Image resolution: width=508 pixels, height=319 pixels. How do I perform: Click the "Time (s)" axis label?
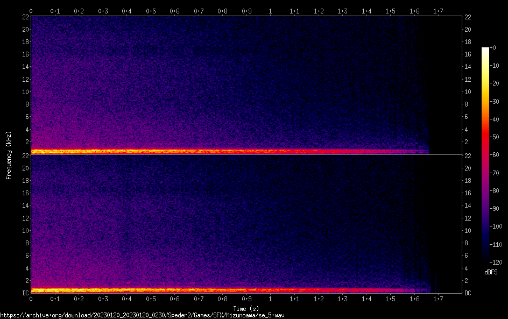click(x=246, y=308)
